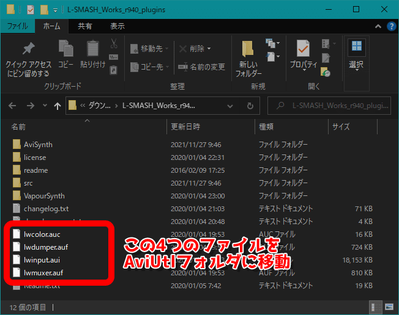Screen dimensions: 399x315
Task: Click Quick Access toolbar new folder icon
Action: click(44, 10)
